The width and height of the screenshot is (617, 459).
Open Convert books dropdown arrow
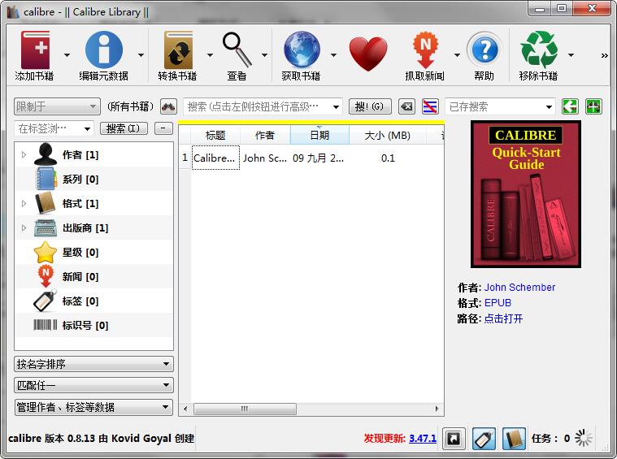[x=210, y=55]
